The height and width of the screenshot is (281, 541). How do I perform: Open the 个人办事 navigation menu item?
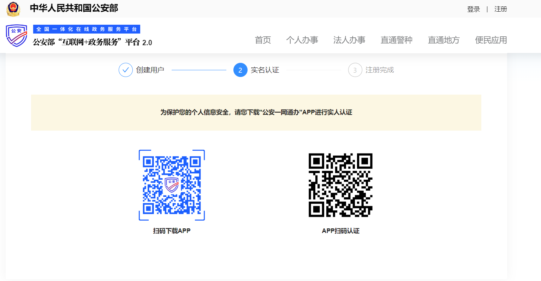pyautogui.click(x=302, y=40)
